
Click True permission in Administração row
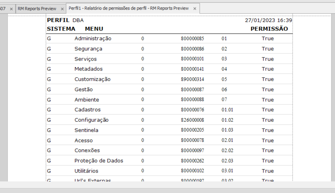click(x=268, y=38)
